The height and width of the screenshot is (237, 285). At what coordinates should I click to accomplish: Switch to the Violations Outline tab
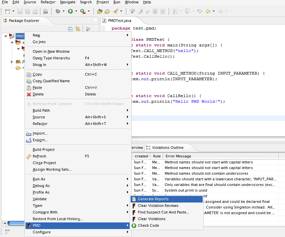[x=167, y=148]
